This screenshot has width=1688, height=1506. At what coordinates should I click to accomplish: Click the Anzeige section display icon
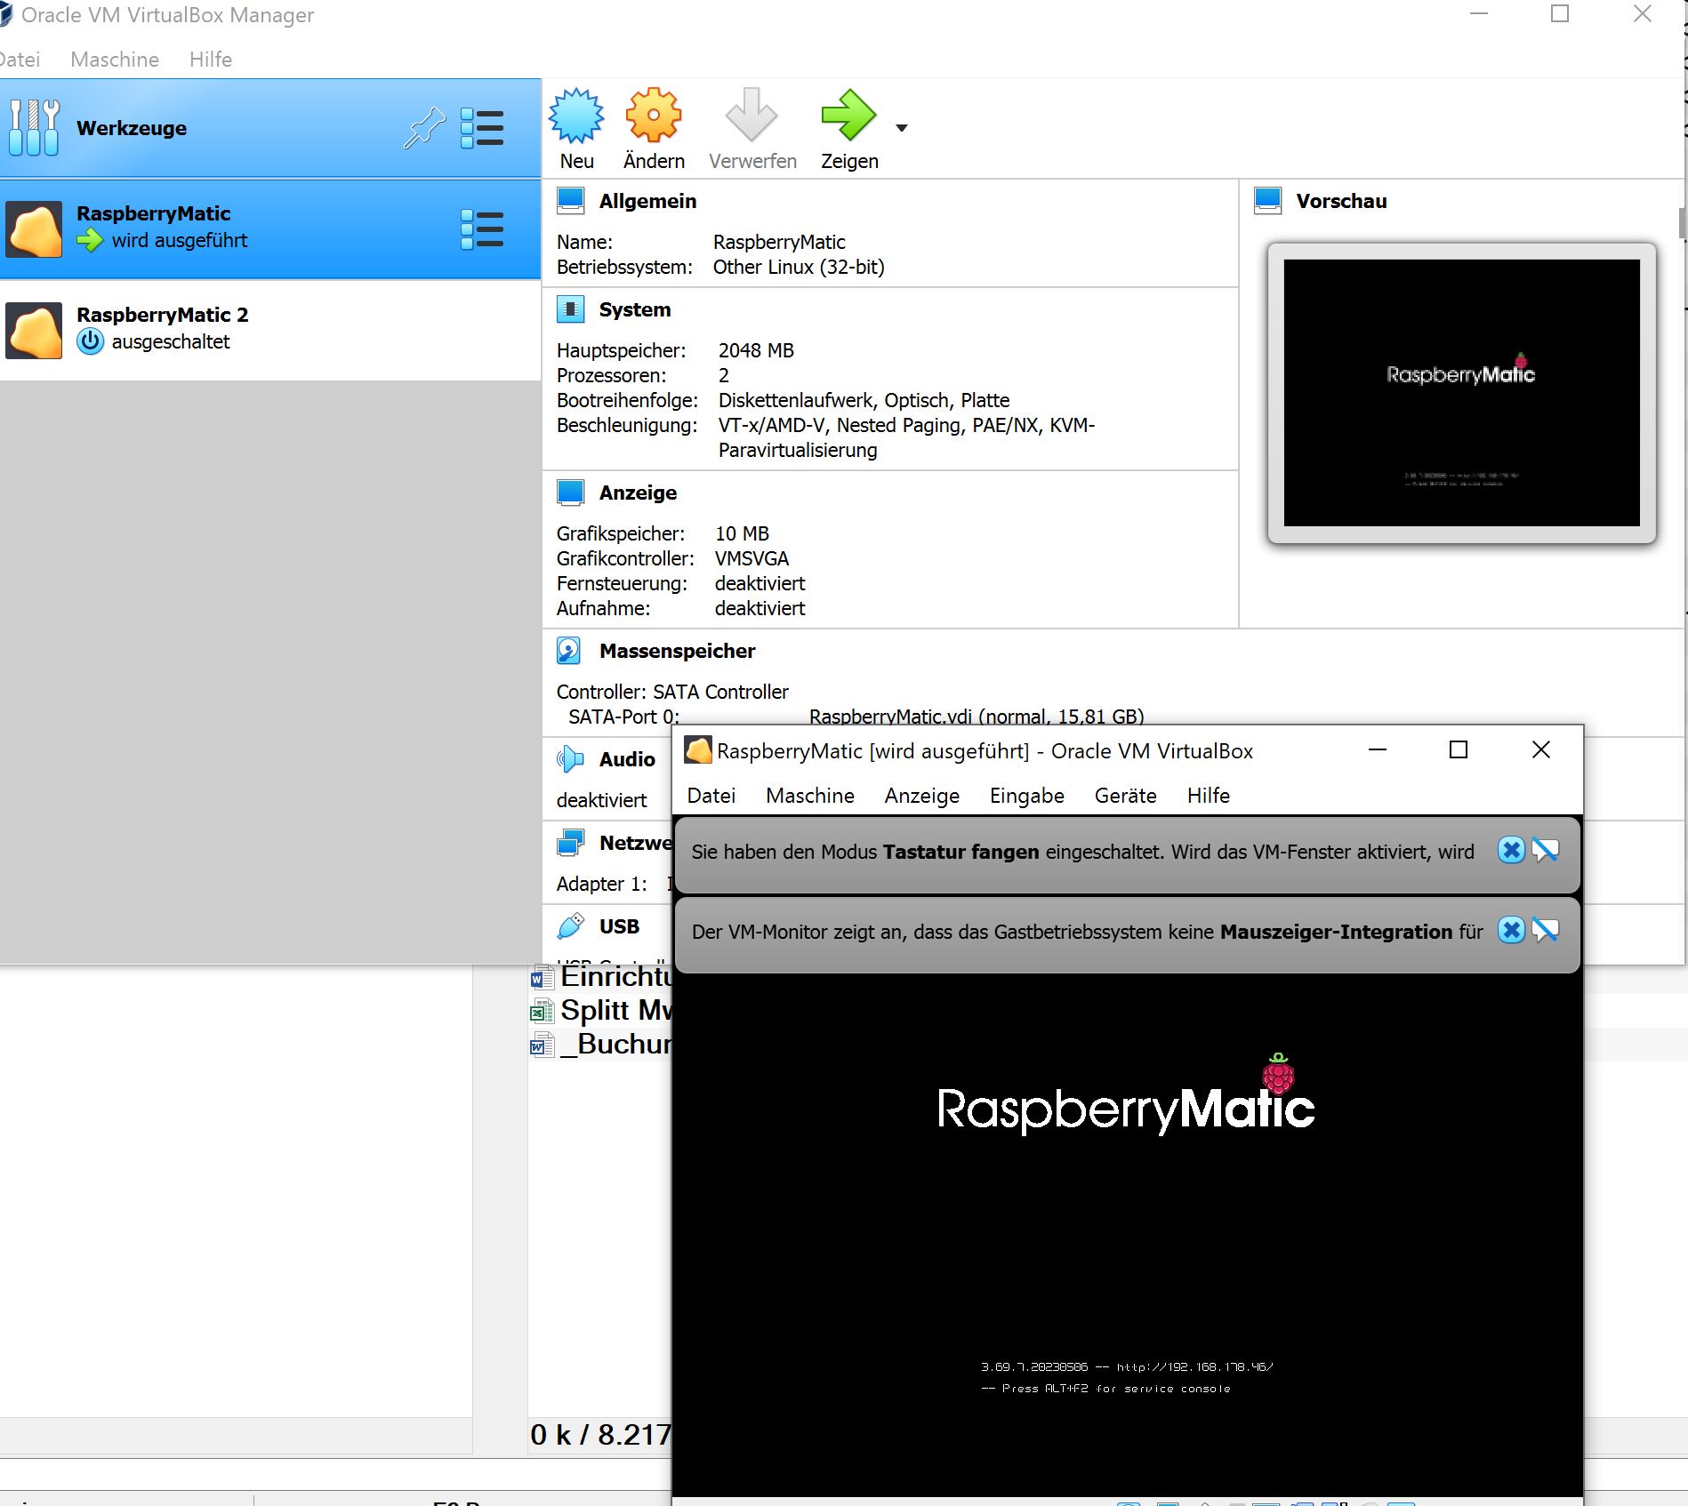tap(570, 493)
